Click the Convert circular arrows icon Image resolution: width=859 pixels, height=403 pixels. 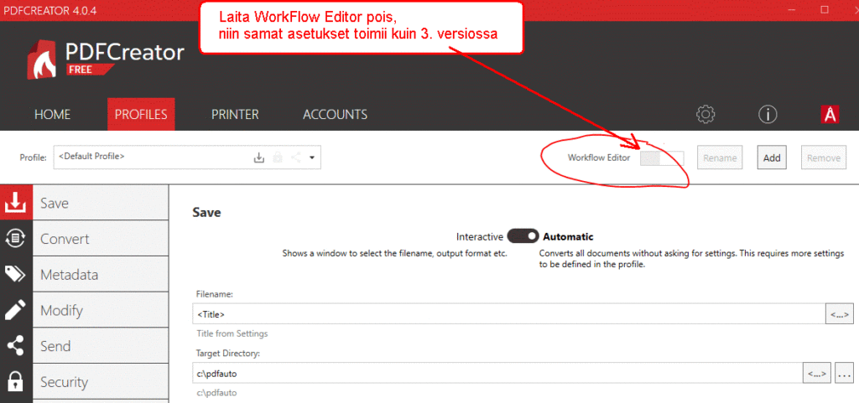15,239
